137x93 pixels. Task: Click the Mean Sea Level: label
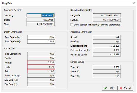tap(79, 55)
